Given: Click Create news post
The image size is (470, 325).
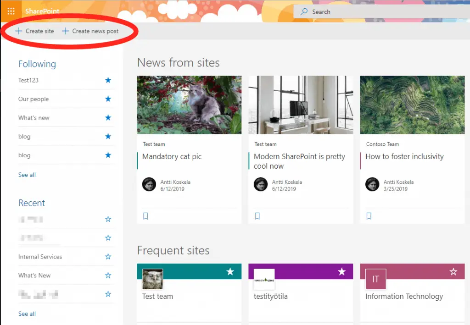Looking at the screenshot, I should click(x=90, y=31).
